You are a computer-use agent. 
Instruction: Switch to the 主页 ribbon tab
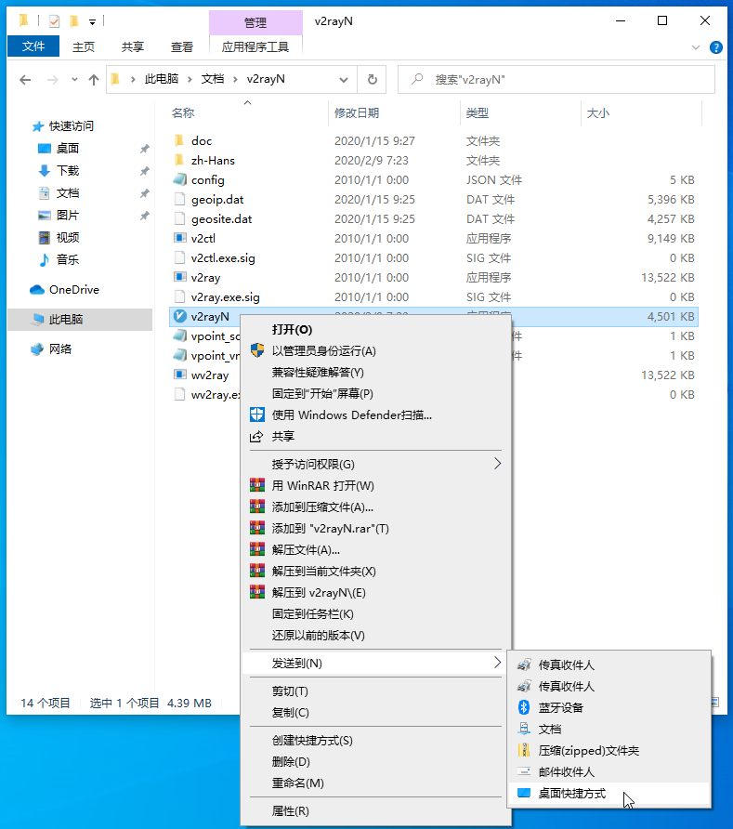pos(84,47)
